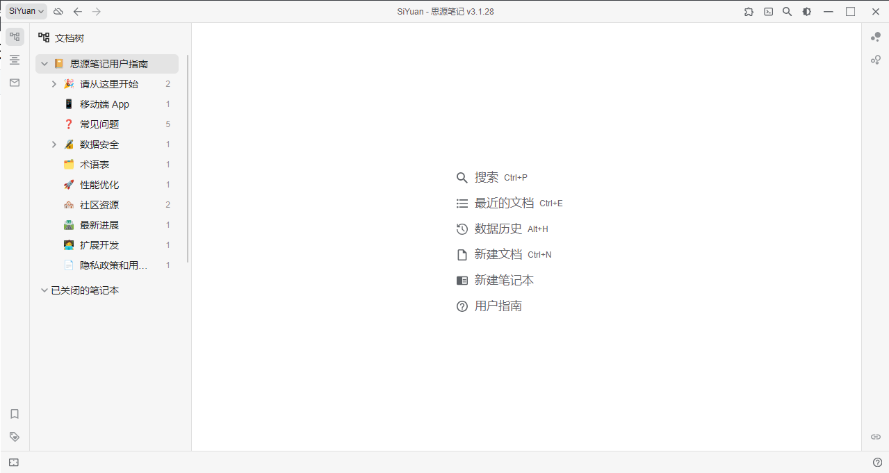The image size is (889, 473).
Task: Click the motorway emoji beside 最新进展
Action: [x=69, y=225]
